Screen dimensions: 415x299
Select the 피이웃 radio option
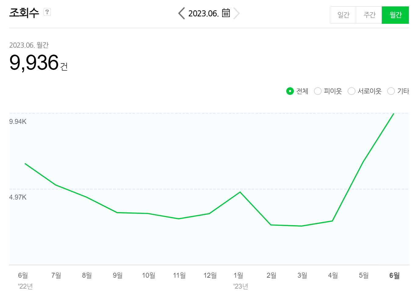(x=318, y=91)
